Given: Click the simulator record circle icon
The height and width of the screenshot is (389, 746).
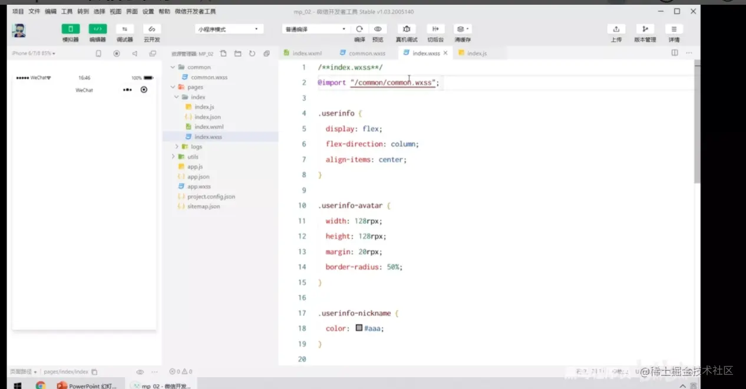Looking at the screenshot, I should tap(117, 54).
